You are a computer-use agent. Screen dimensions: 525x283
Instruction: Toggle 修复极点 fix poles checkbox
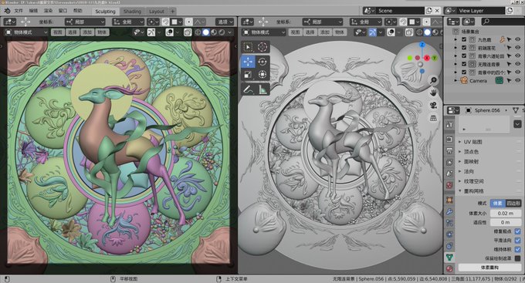tap(517, 231)
